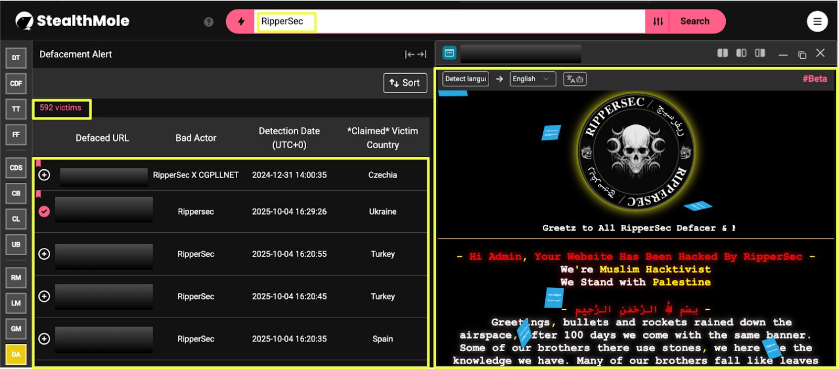Open the Detect language dropdown
Viewport: 839px width, 369px height.
pos(466,79)
